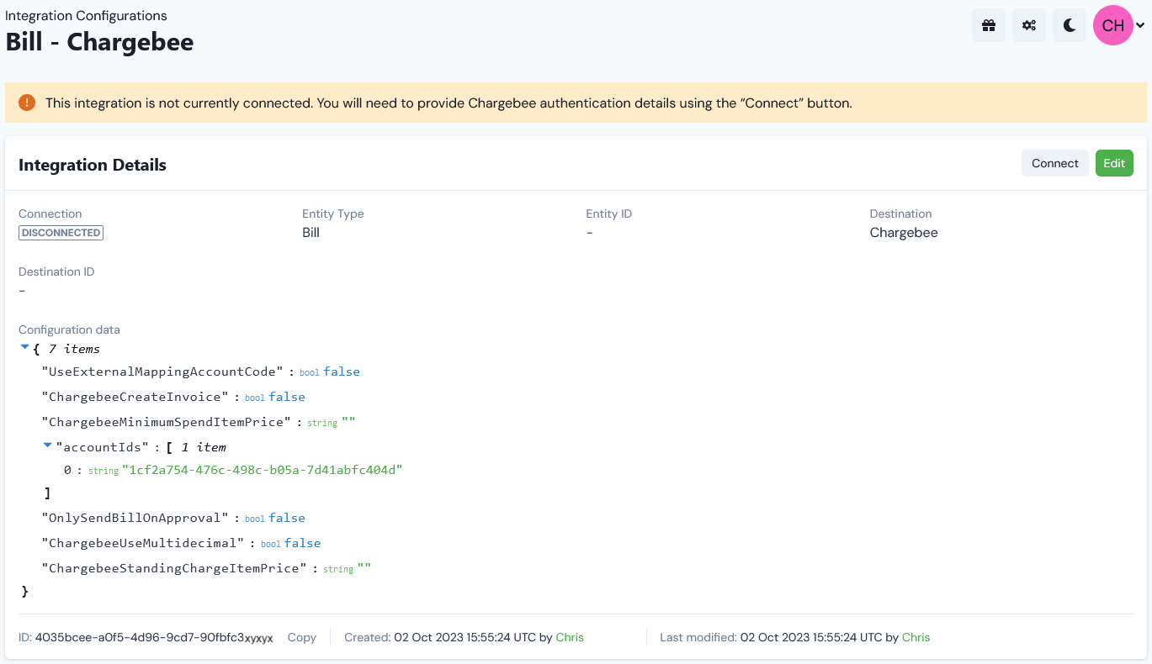Select the ChargebeeMinimumSpendItemPrice key
This screenshot has height=664, width=1152.
[166, 422]
